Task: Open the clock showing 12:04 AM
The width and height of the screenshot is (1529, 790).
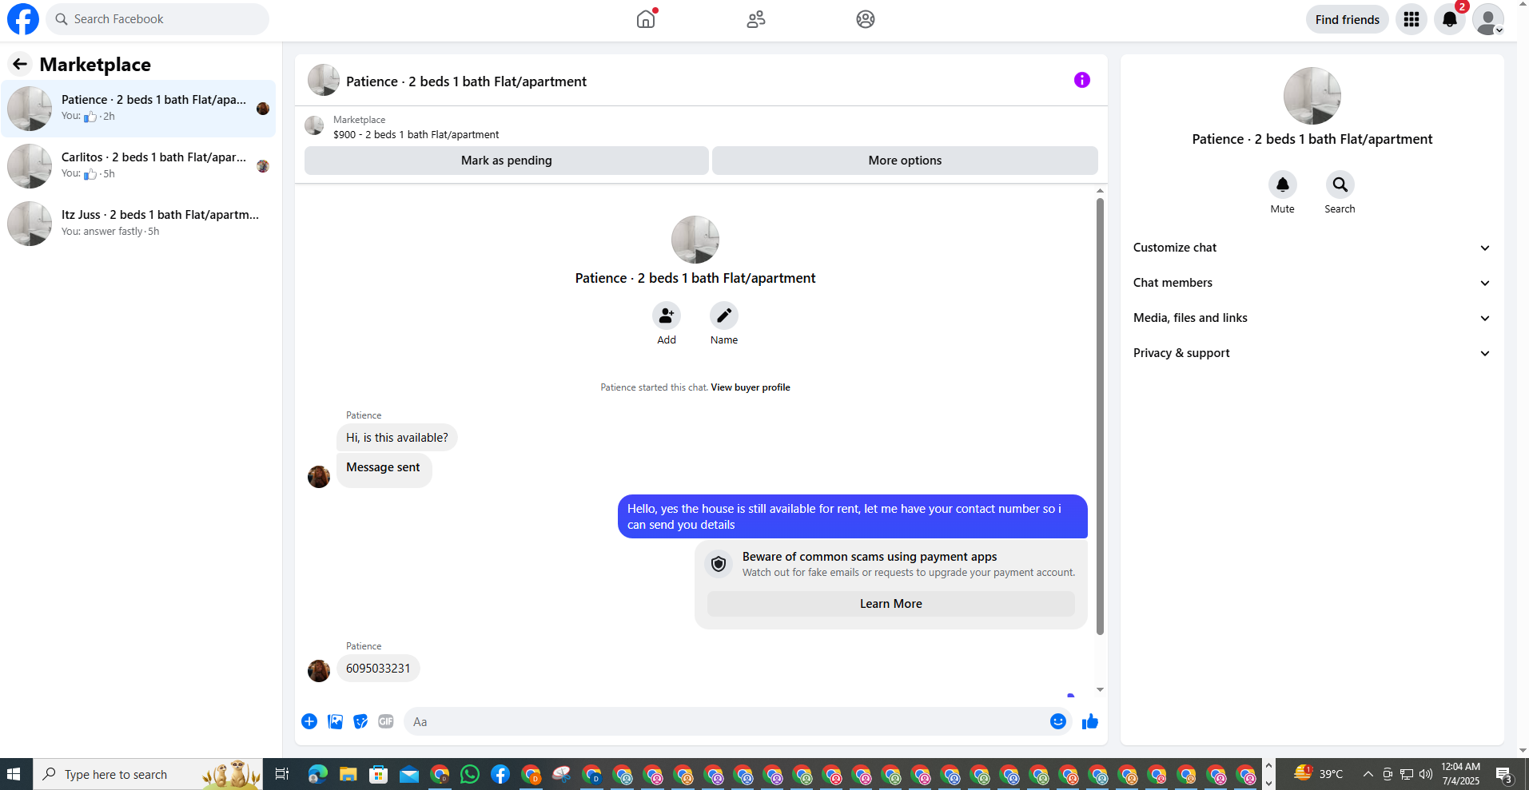Action: (1460, 774)
